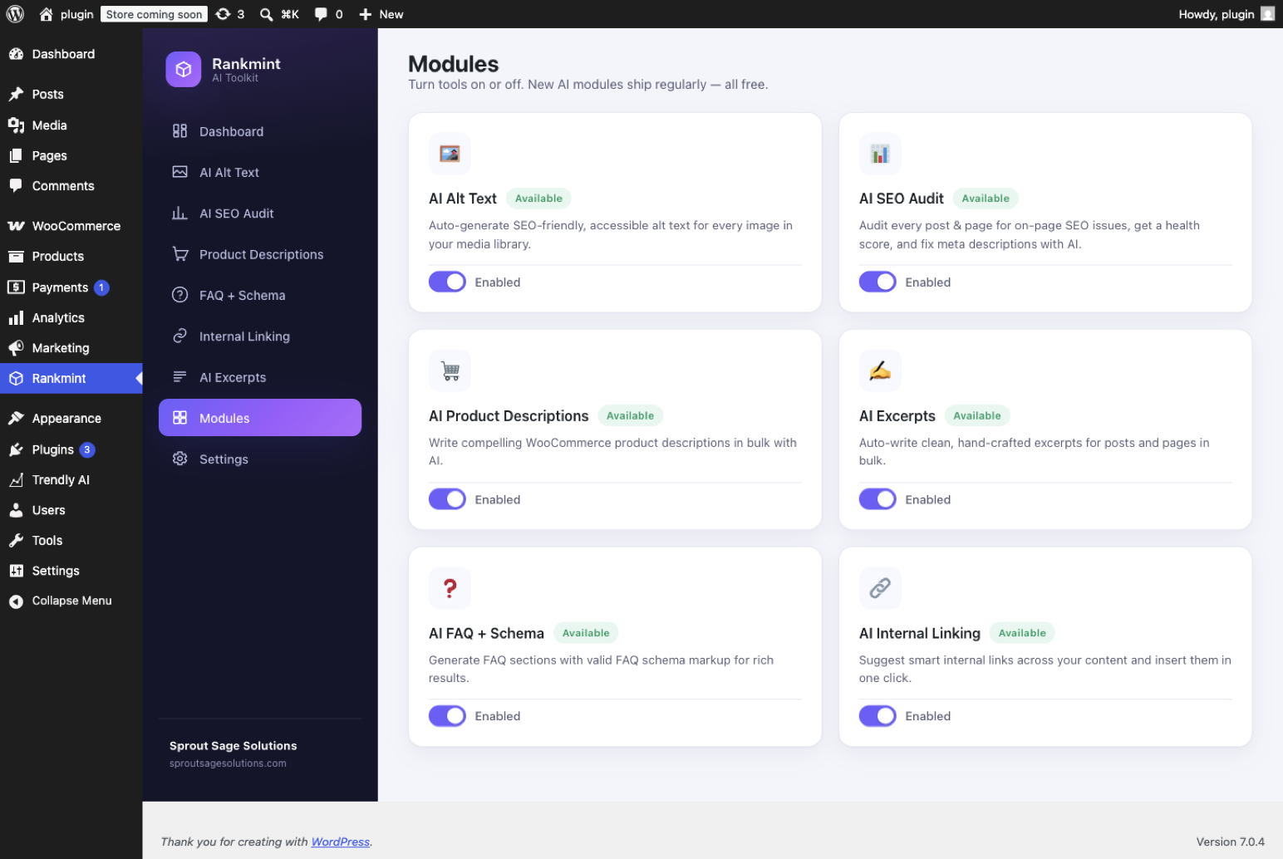The height and width of the screenshot is (859, 1283).
Task: Switch off the AI FAQ + Schema toggle
Action: tap(447, 716)
